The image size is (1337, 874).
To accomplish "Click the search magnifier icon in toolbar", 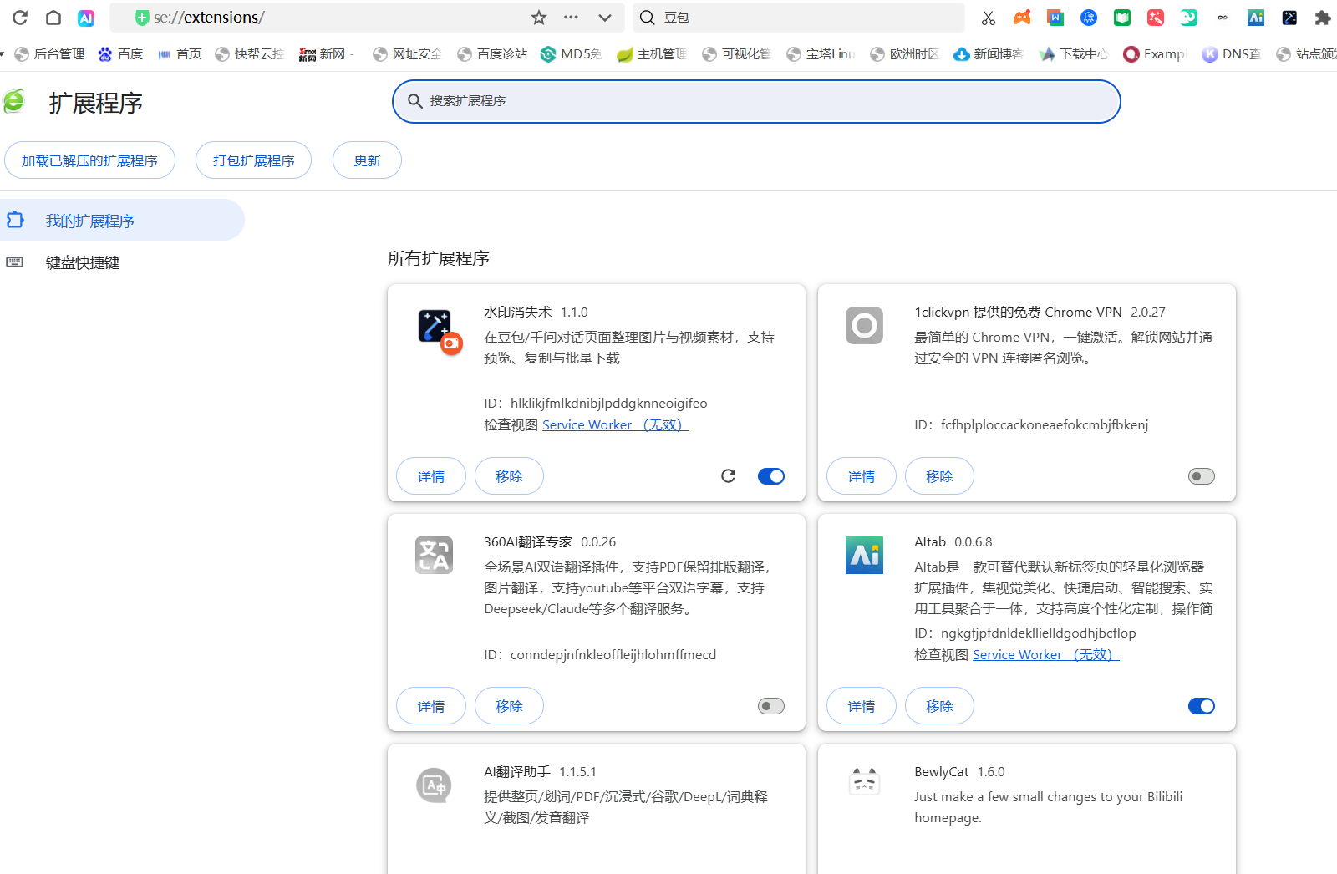I will 647,18.
